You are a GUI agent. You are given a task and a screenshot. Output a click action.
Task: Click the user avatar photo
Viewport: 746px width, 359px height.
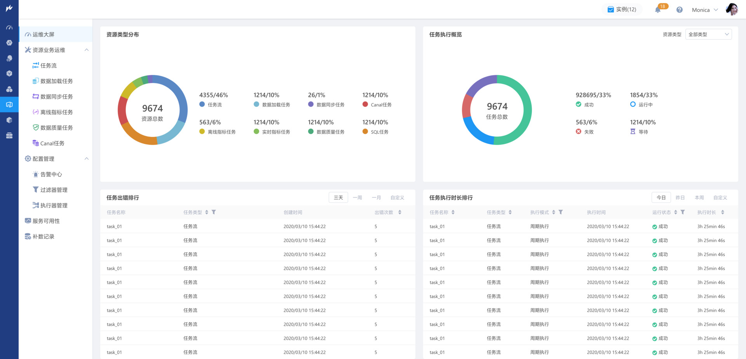(x=732, y=9)
